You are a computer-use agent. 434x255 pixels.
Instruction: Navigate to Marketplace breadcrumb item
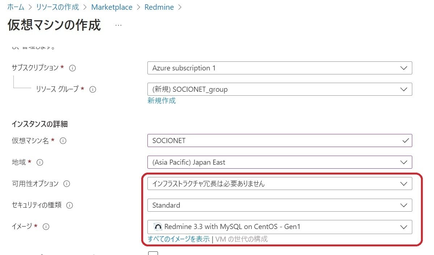pos(112,7)
